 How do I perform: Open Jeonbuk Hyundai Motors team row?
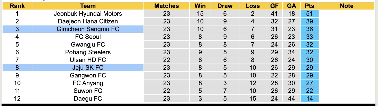pos(88,14)
